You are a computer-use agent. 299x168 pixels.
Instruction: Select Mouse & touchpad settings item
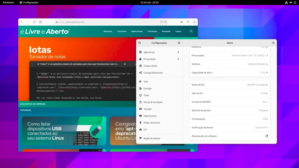point(159,102)
